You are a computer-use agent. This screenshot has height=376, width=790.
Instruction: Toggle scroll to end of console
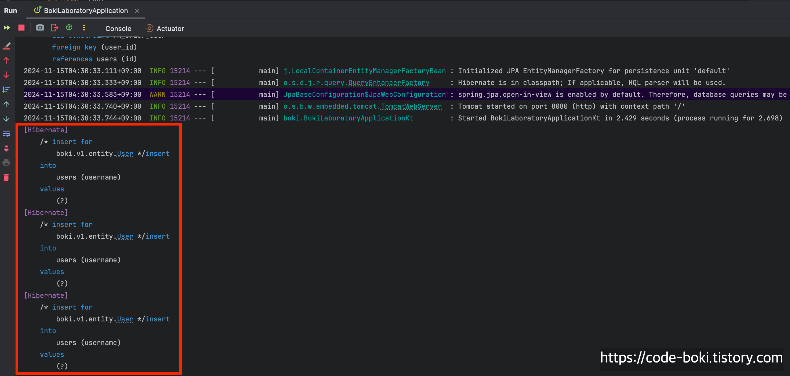[6, 148]
